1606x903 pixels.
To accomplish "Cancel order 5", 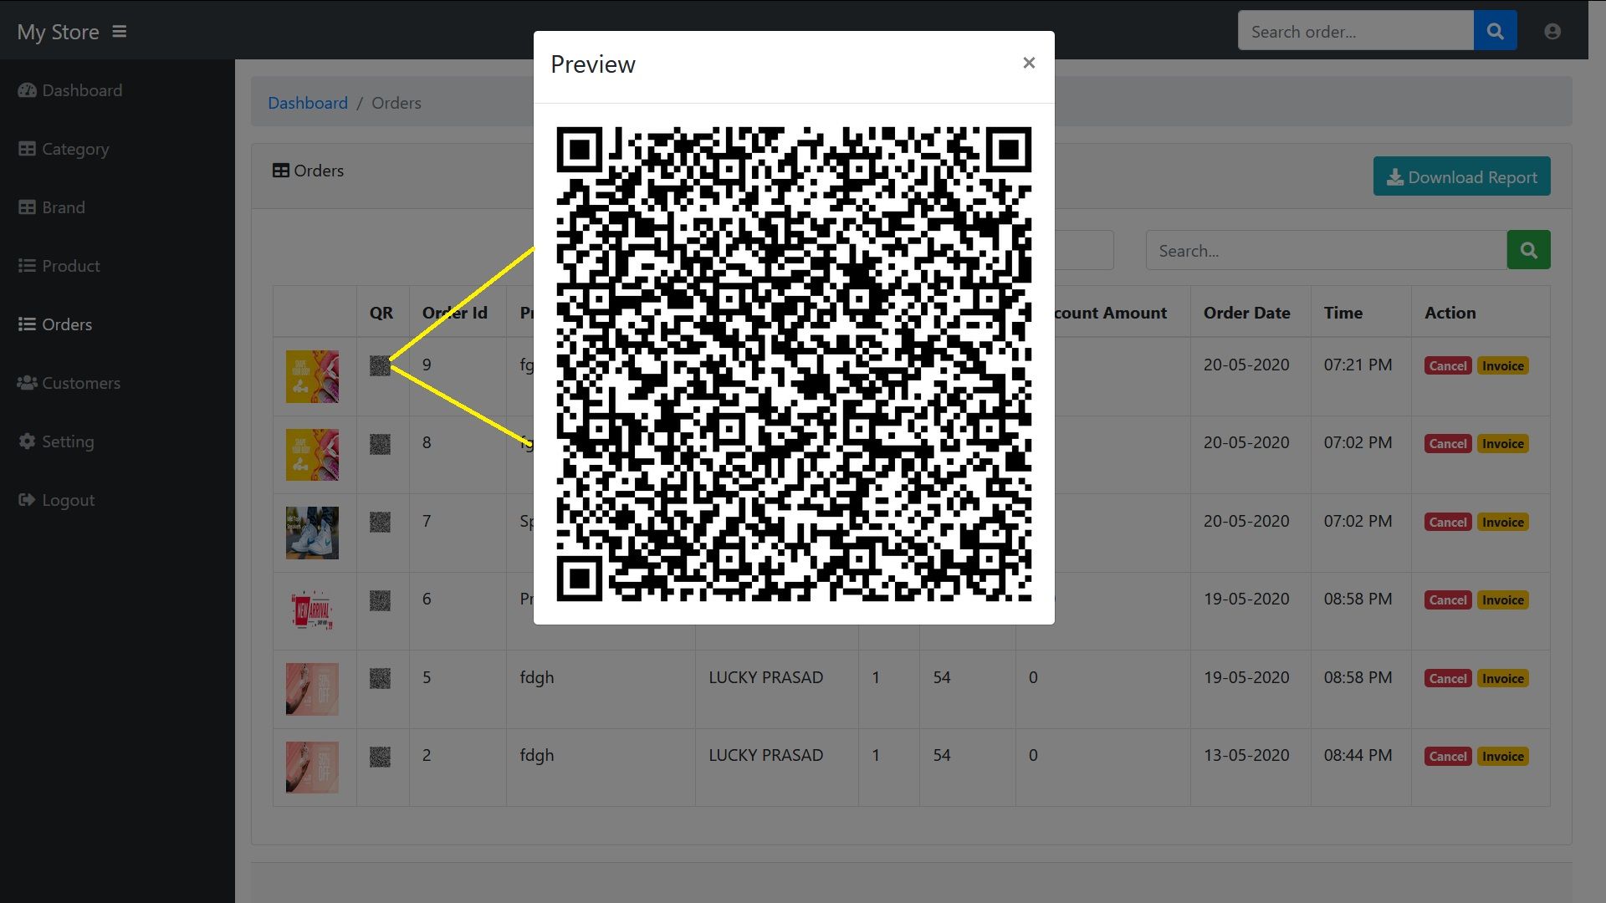I will tap(1448, 678).
